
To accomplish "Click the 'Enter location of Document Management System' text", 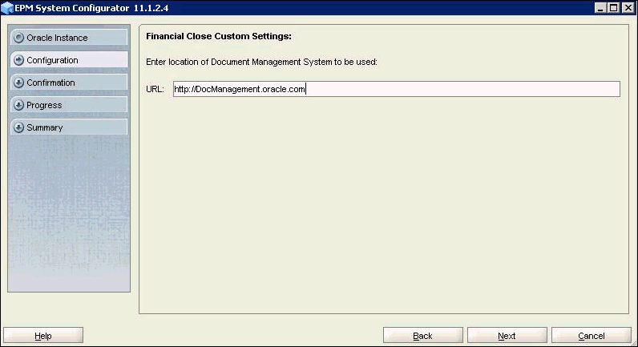I will pyautogui.click(x=261, y=62).
